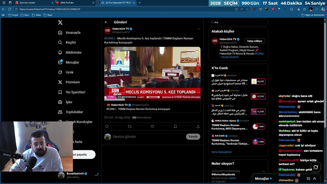This screenshot has width=327, height=184.
Task: Open İşler jobs page
Action: [65, 102]
